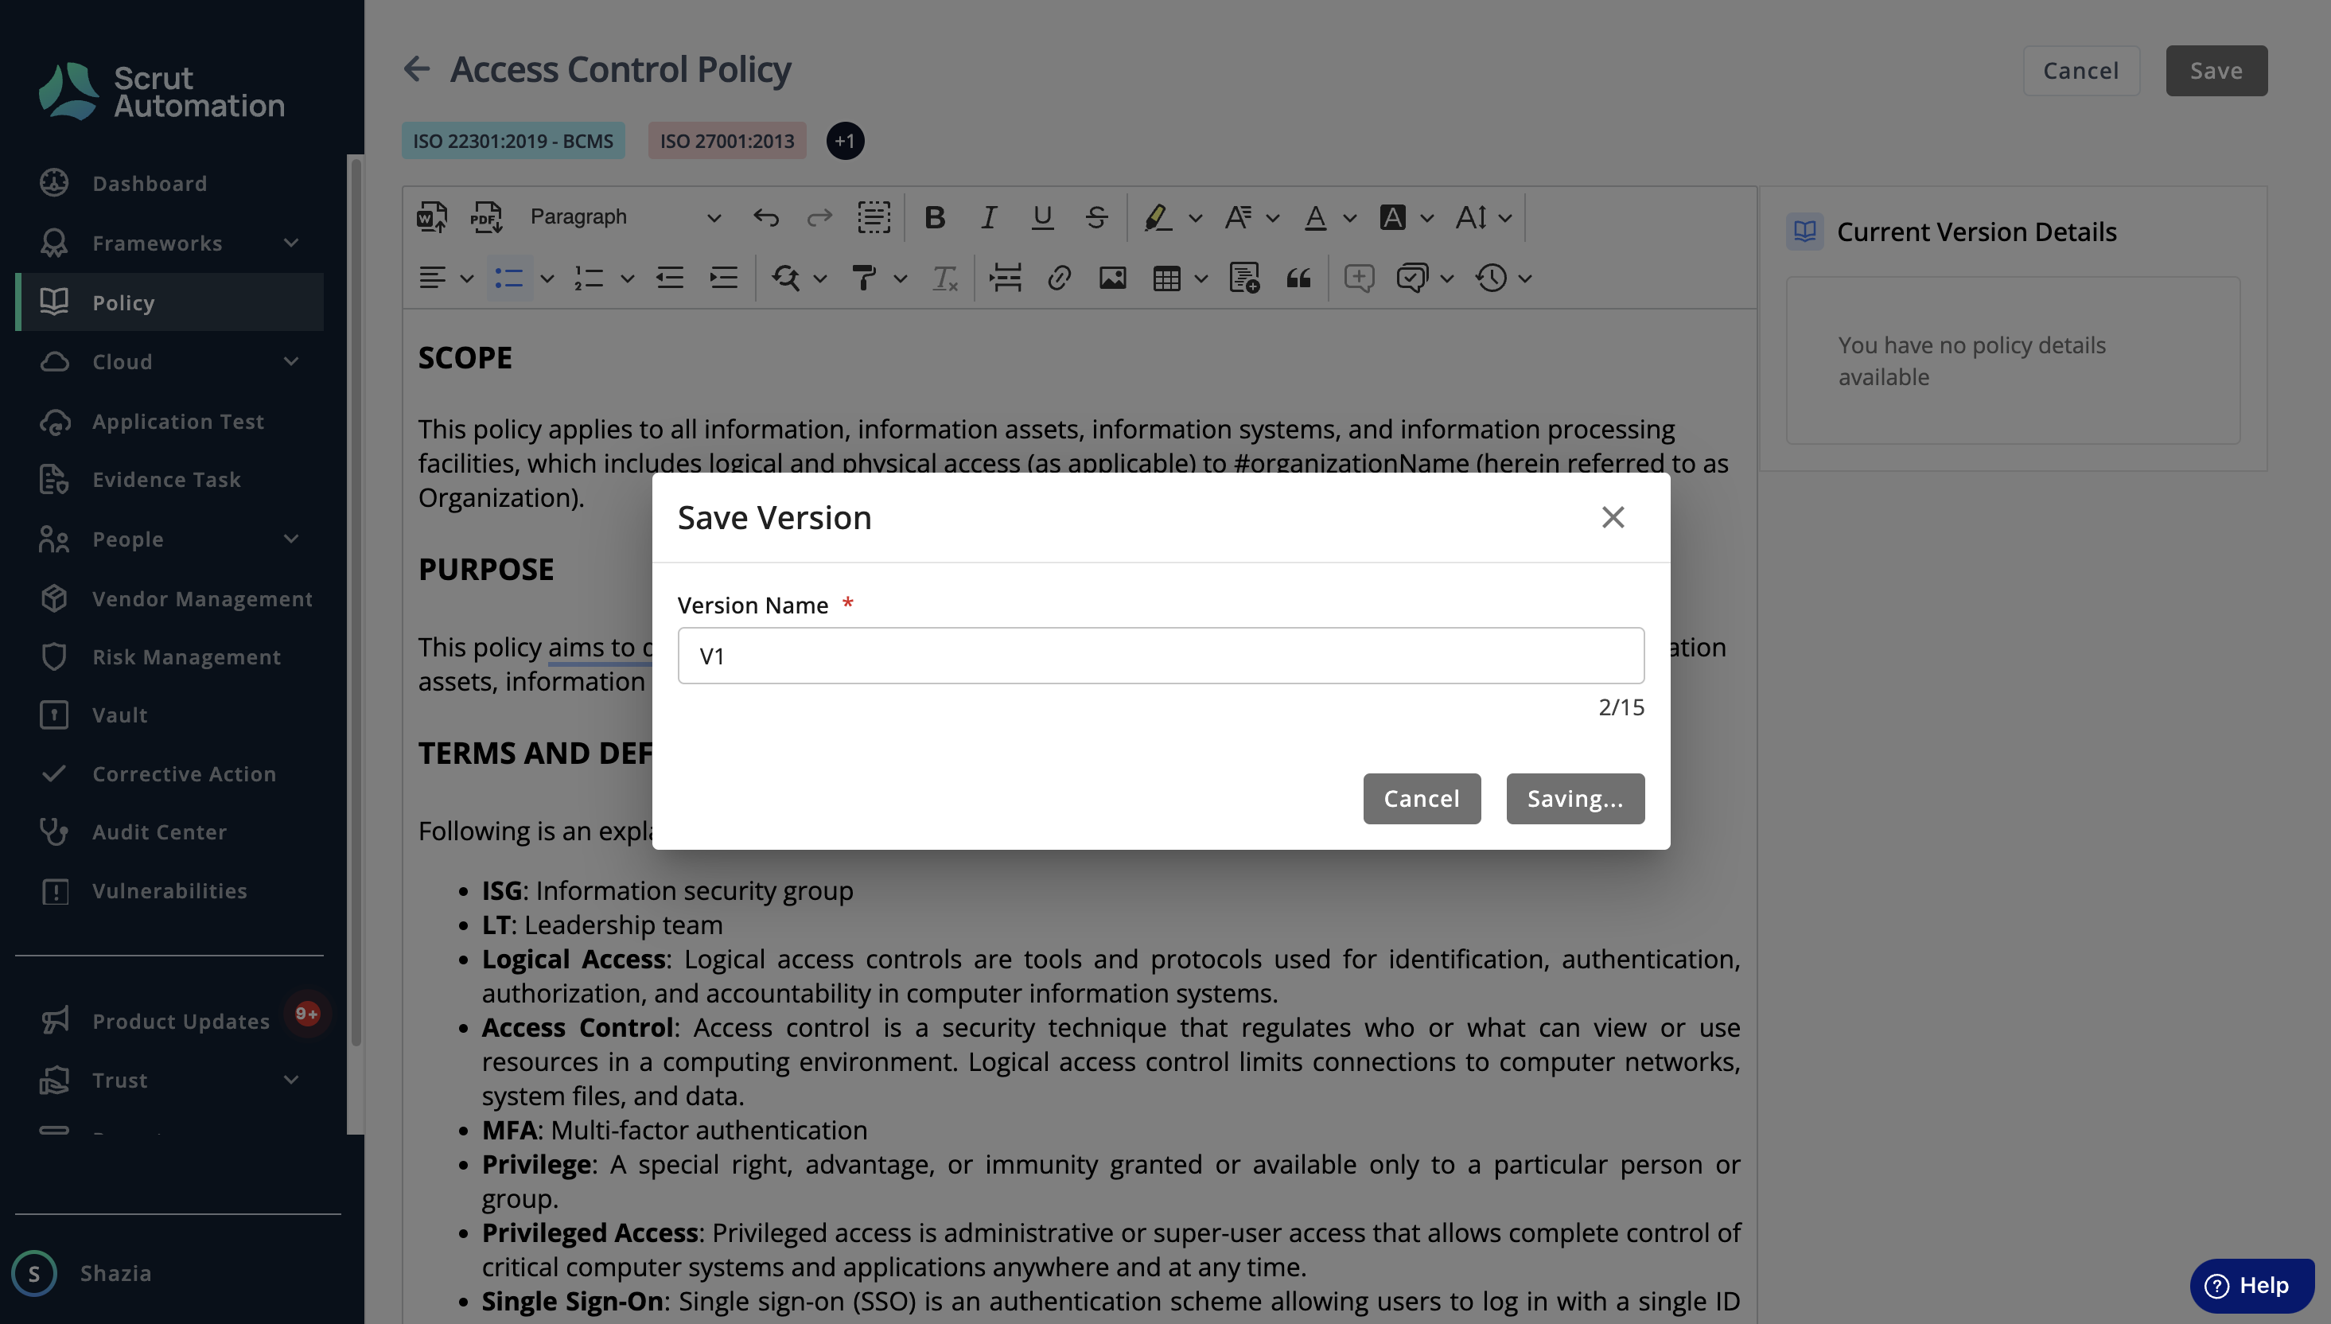Click the increase indent icon
Viewport: 2331px width, 1324px height.
724,278
